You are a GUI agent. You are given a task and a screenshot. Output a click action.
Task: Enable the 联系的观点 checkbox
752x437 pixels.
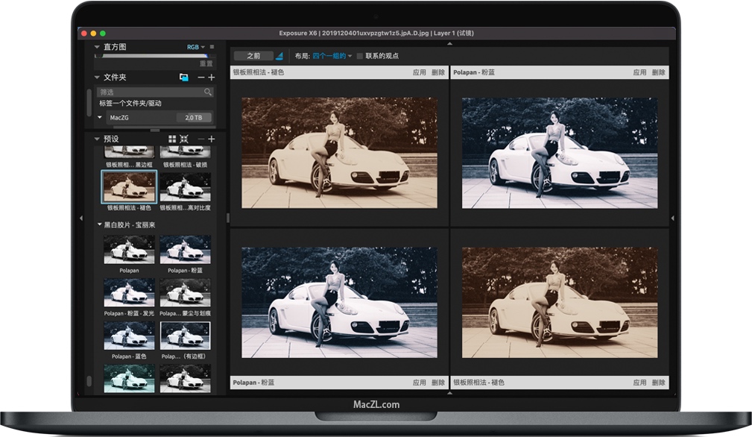pyautogui.click(x=360, y=56)
